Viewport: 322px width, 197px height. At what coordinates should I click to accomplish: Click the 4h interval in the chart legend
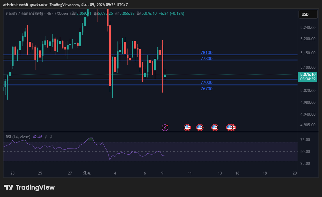point(49,13)
